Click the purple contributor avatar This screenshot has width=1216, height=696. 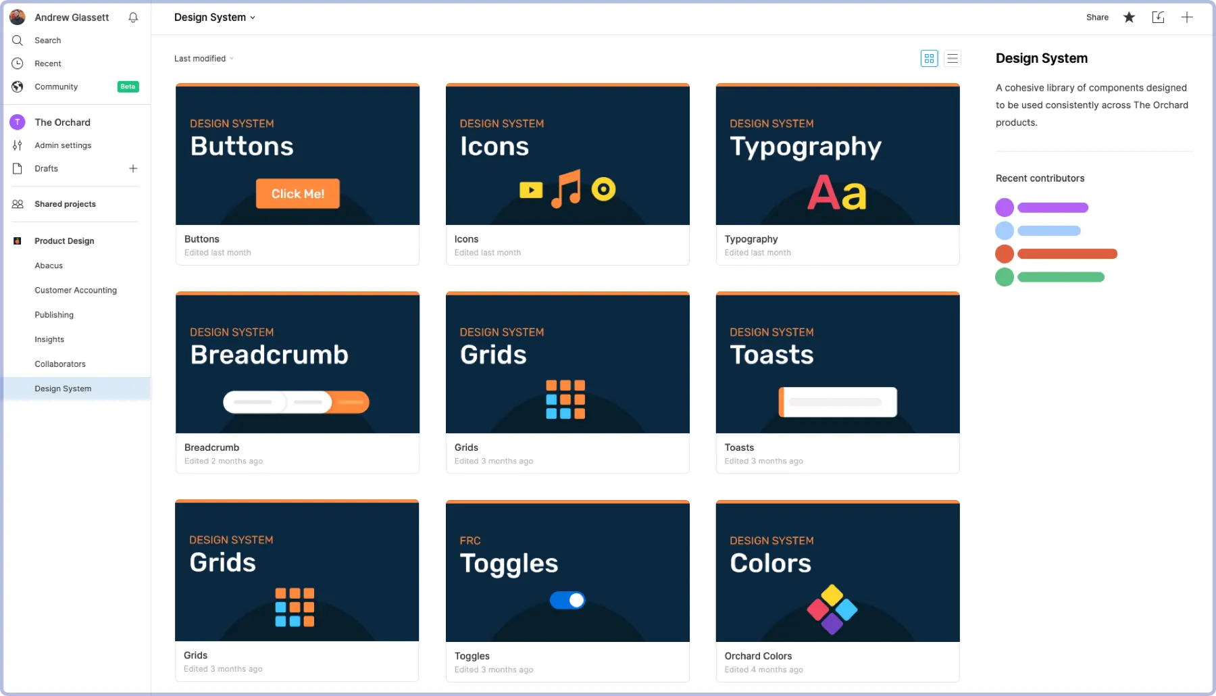[1005, 207]
